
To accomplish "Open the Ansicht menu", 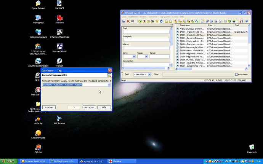I will pyautogui.click(x=143, y=17).
